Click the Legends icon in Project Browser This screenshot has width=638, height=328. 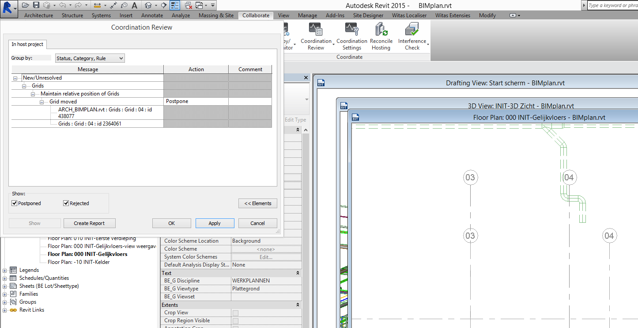[x=13, y=270]
